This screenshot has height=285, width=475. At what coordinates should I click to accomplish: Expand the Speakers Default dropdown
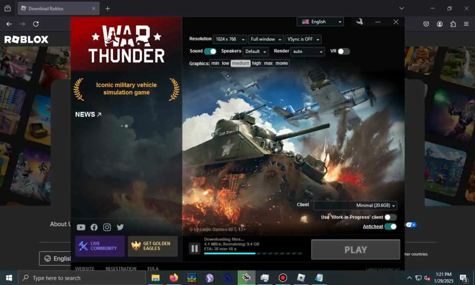tap(255, 52)
